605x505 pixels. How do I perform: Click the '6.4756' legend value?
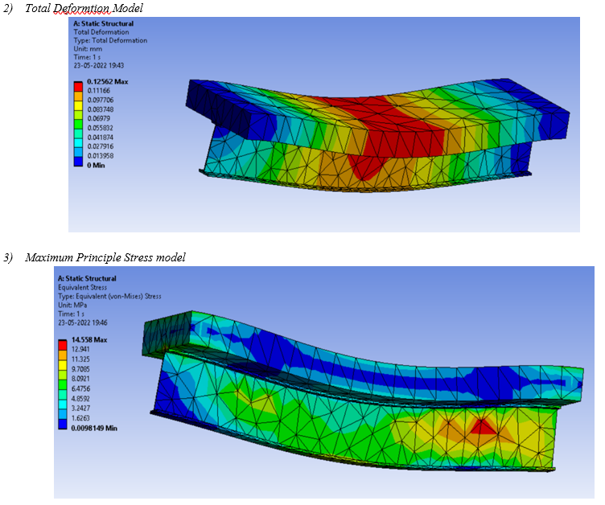coord(80,388)
